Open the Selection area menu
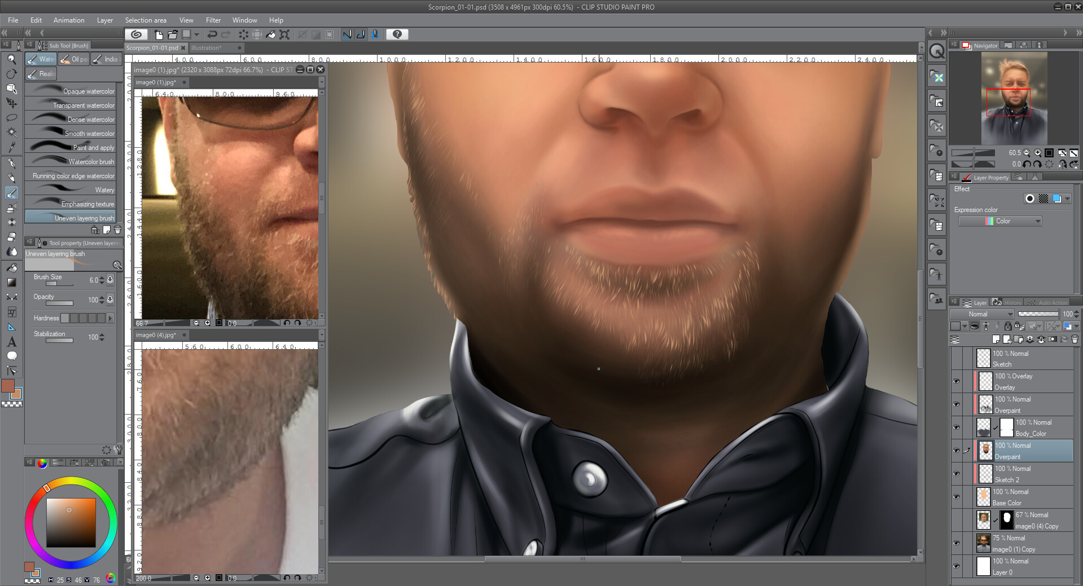Screen dimensions: 1083x586 coord(146,20)
